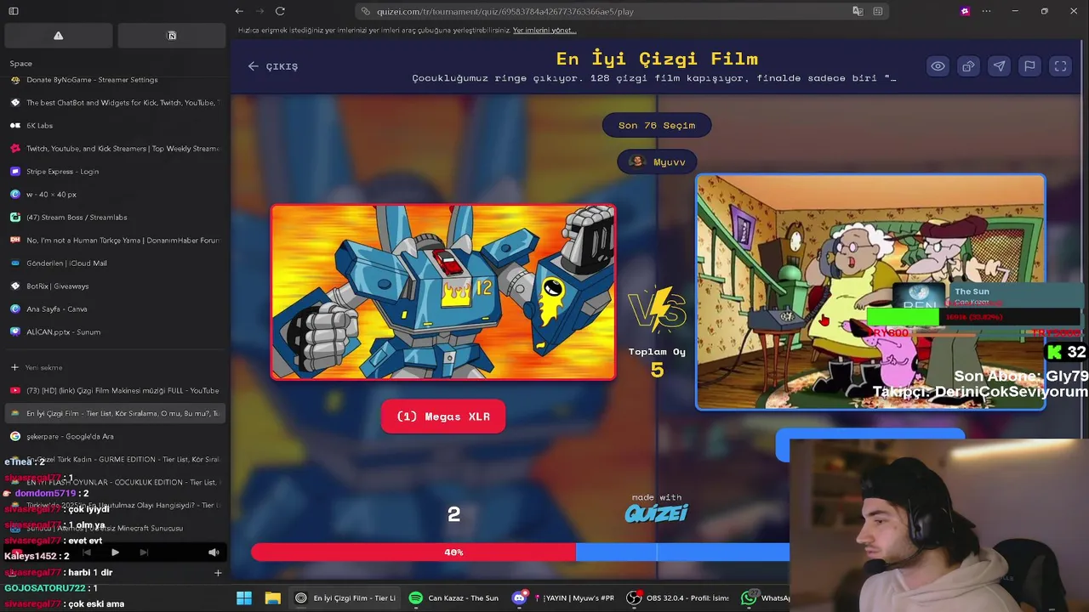
Task: Open ALİCAN.pptx - Sunum tab
Action: click(x=115, y=332)
